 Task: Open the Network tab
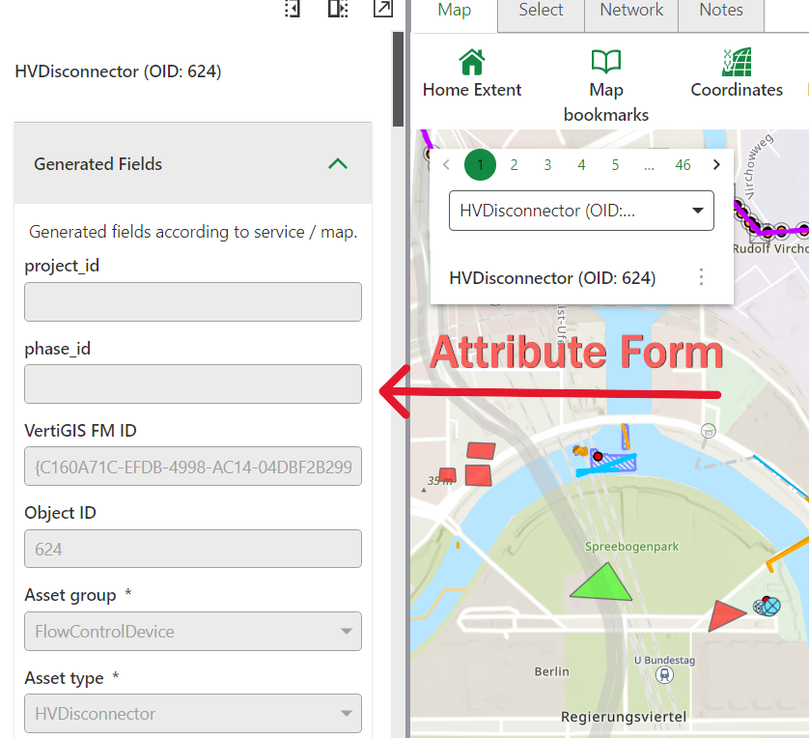tap(630, 10)
